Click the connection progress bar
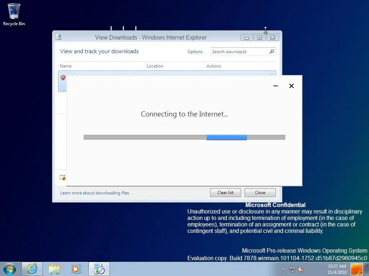 point(184,137)
